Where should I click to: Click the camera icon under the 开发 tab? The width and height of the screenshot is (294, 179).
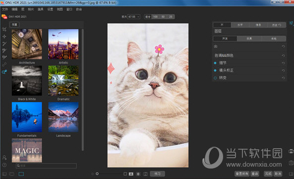(x=216, y=46)
